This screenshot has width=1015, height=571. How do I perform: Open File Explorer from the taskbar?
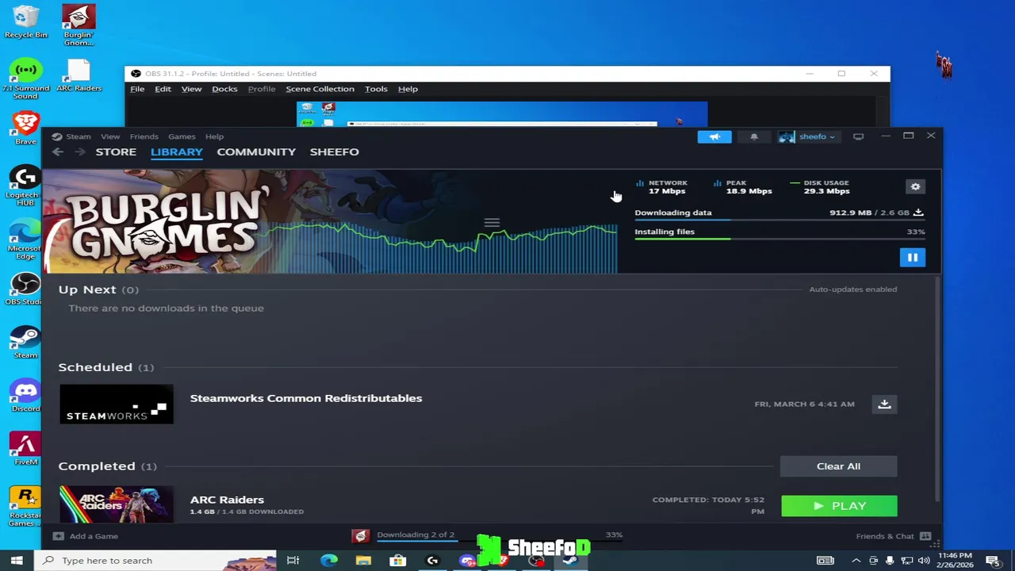(x=363, y=561)
